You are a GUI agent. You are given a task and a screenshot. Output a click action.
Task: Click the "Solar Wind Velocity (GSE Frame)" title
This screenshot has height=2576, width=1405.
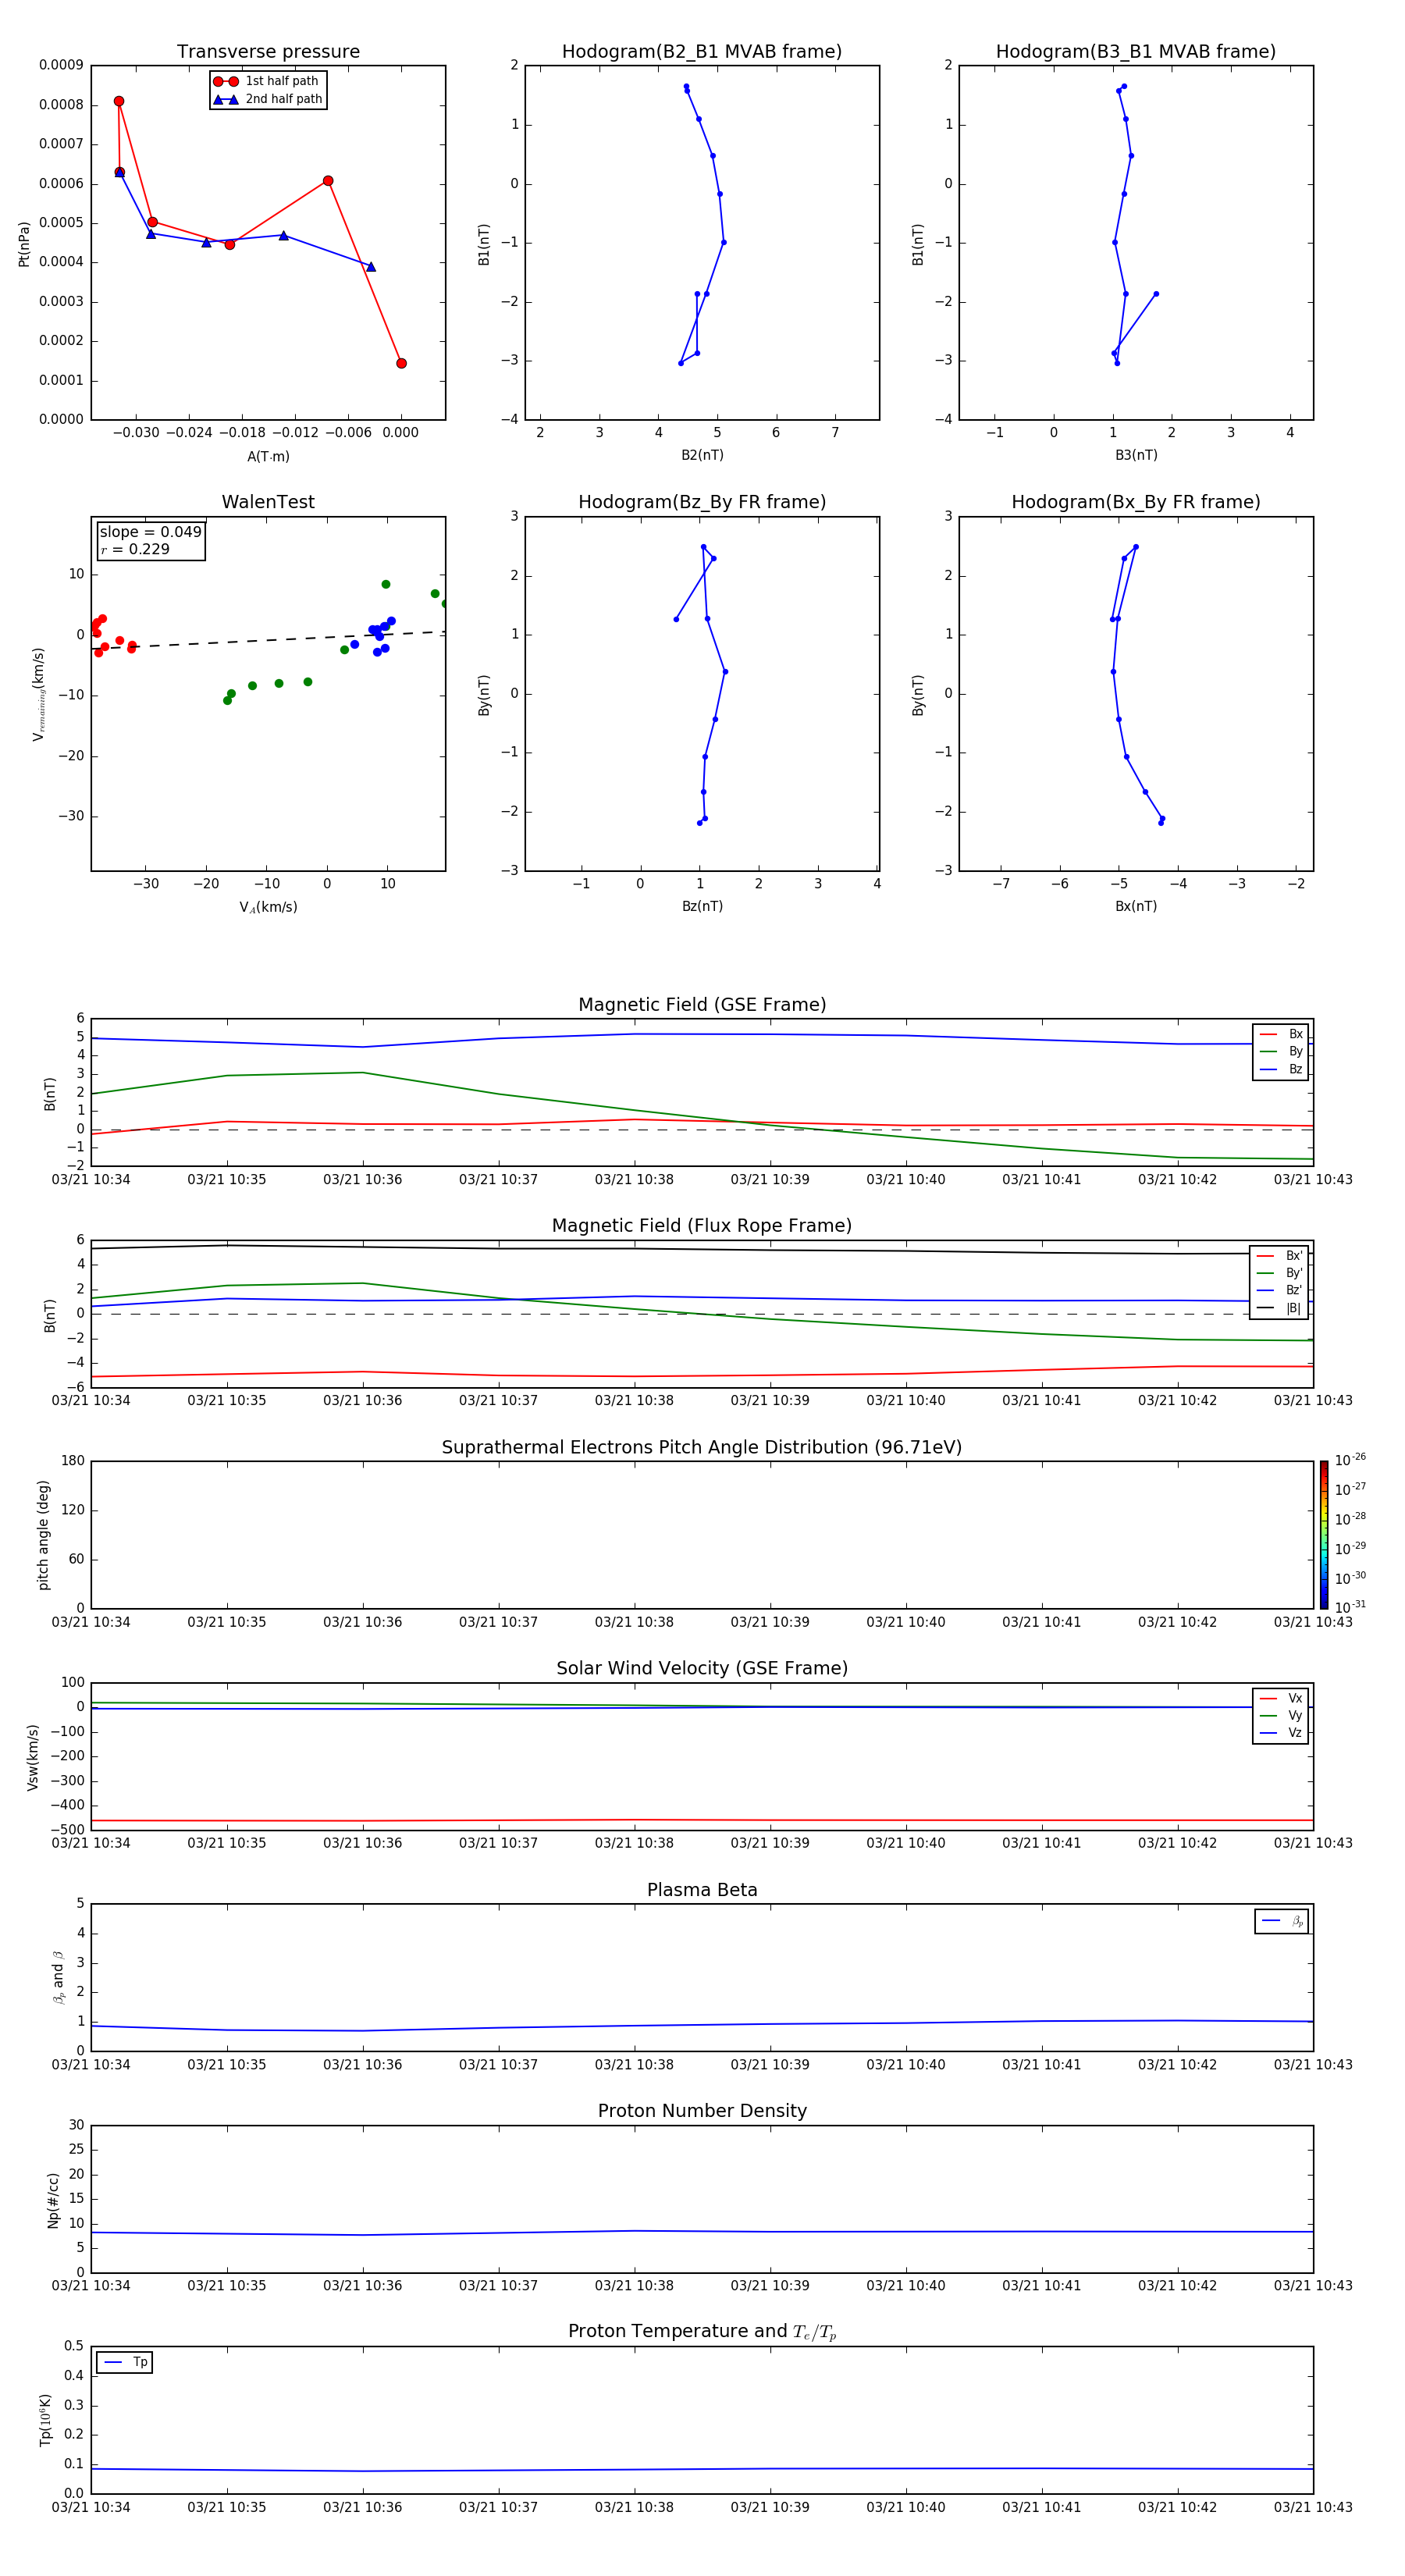click(x=702, y=1669)
